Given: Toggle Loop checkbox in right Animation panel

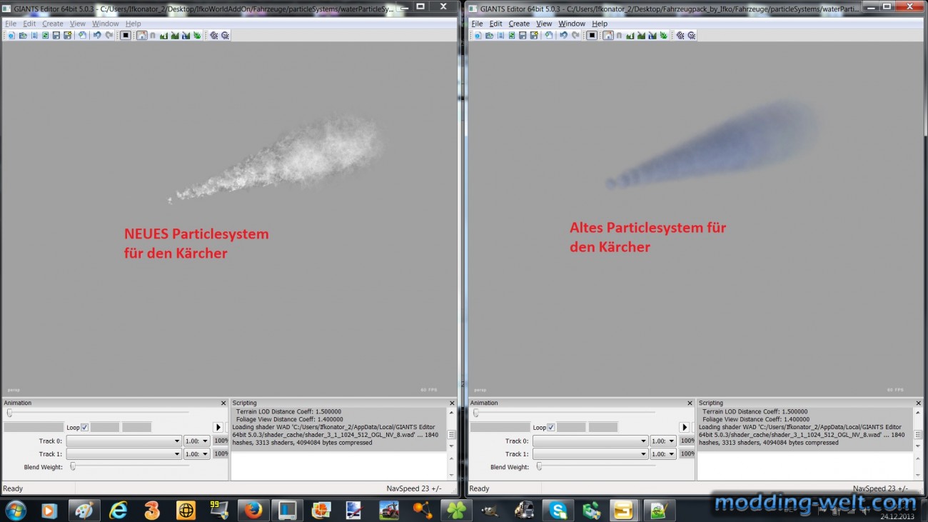Looking at the screenshot, I should coord(550,427).
